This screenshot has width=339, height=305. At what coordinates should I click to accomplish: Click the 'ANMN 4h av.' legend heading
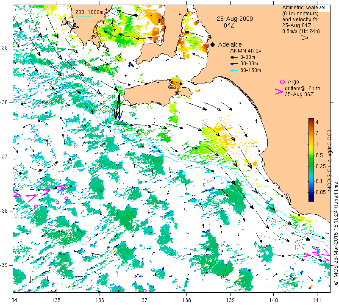pyautogui.click(x=246, y=51)
